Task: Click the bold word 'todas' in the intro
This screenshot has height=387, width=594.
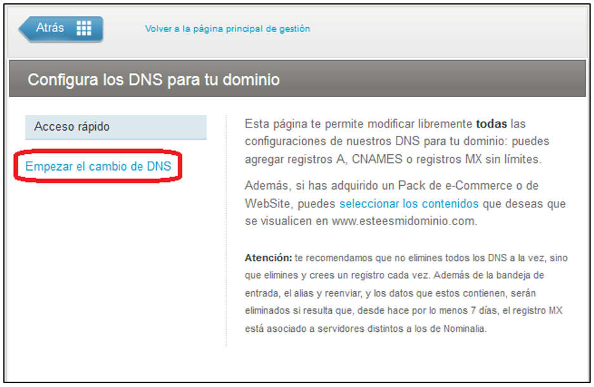Action: click(x=491, y=123)
